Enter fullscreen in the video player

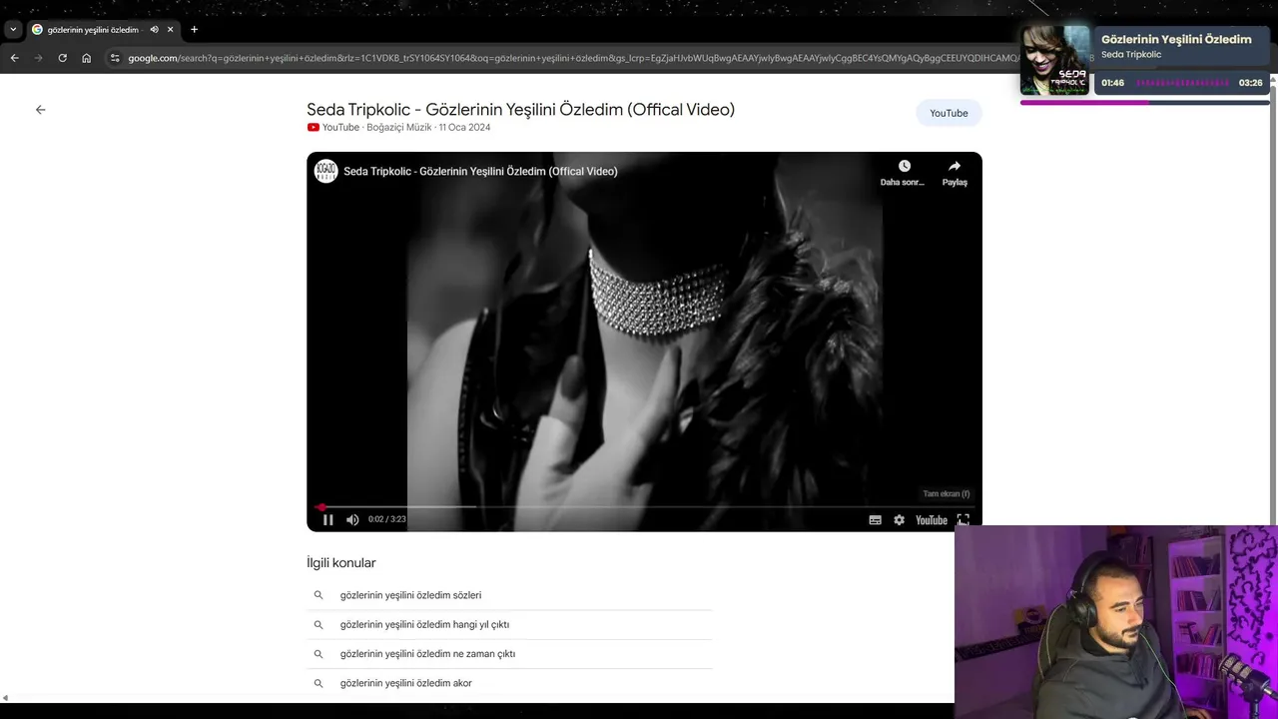[x=962, y=520]
